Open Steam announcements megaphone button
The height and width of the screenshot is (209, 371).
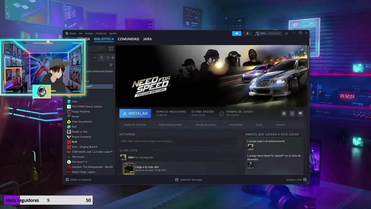pyautogui.click(x=237, y=33)
